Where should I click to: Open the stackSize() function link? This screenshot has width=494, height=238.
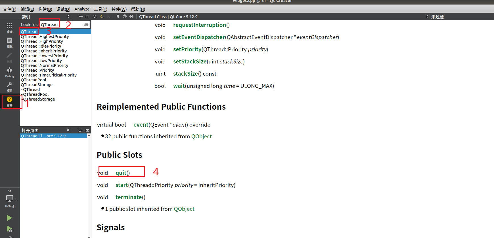tap(186, 74)
